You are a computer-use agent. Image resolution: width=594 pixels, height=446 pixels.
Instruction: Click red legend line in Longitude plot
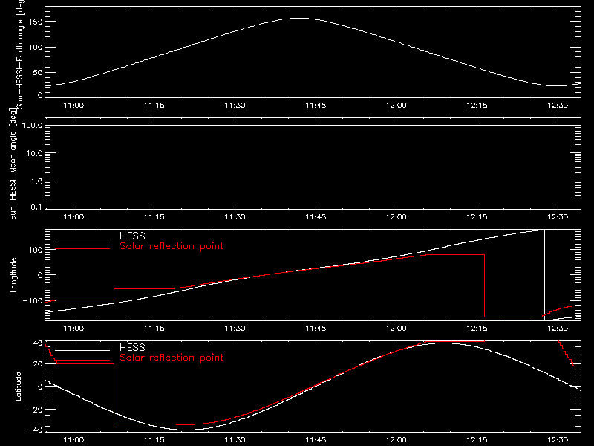(x=82, y=249)
